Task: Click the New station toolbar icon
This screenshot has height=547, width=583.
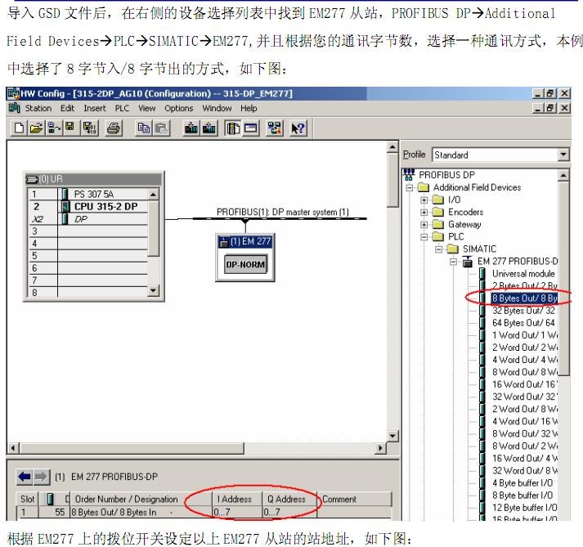Action: 18,128
